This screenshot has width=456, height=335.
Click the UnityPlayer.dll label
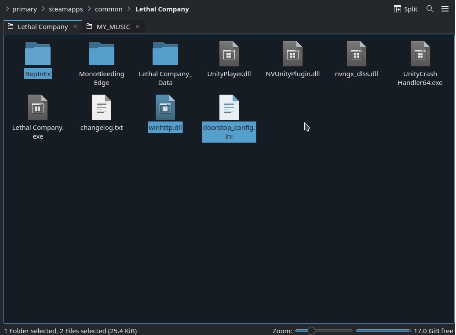229,74
